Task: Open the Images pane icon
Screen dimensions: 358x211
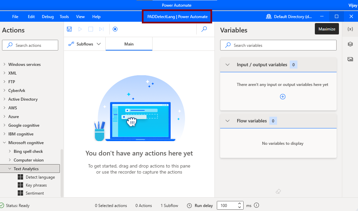Action: point(350,59)
